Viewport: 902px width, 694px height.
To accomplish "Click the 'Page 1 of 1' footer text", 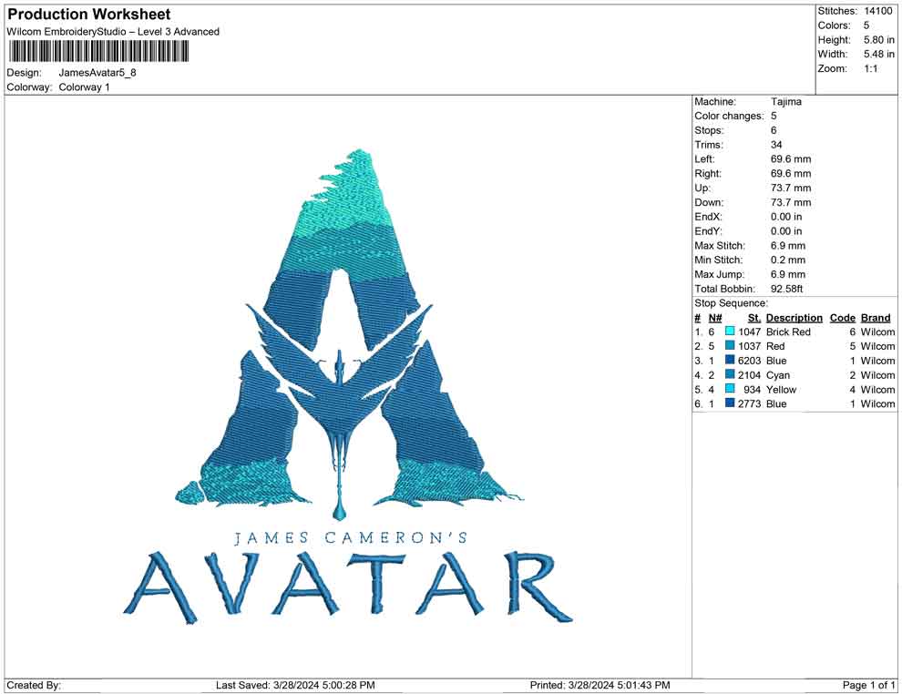I will click(868, 685).
